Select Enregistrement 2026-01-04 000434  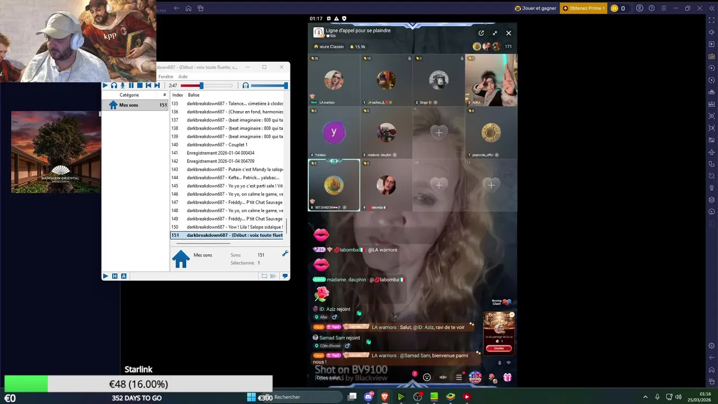(x=228, y=153)
